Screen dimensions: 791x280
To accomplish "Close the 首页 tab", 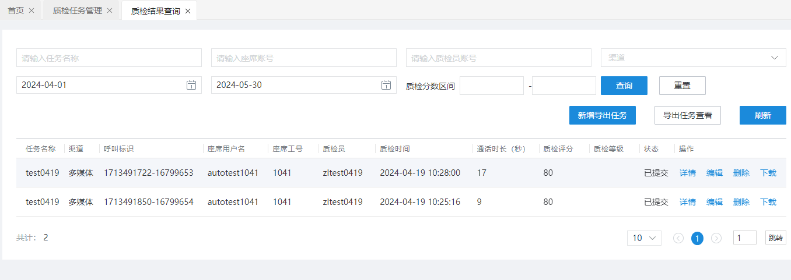I will click(32, 10).
